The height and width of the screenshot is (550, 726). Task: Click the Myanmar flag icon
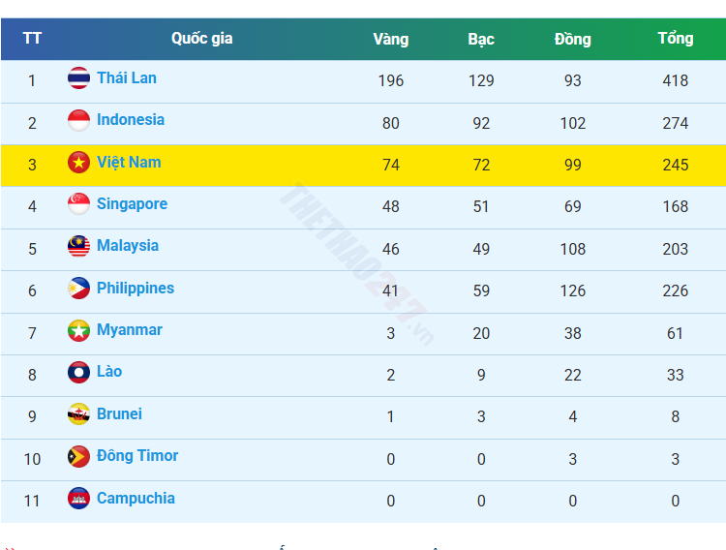pyautogui.click(x=79, y=330)
